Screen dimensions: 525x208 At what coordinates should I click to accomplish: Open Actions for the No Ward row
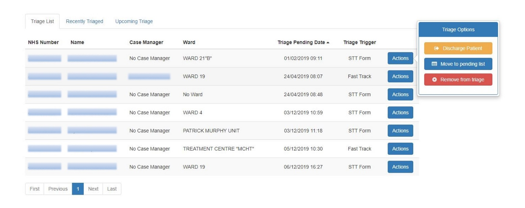(x=400, y=95)
